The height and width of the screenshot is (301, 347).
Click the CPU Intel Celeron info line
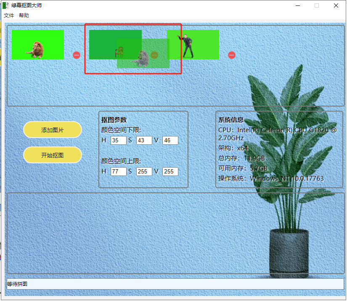[277, 134]
